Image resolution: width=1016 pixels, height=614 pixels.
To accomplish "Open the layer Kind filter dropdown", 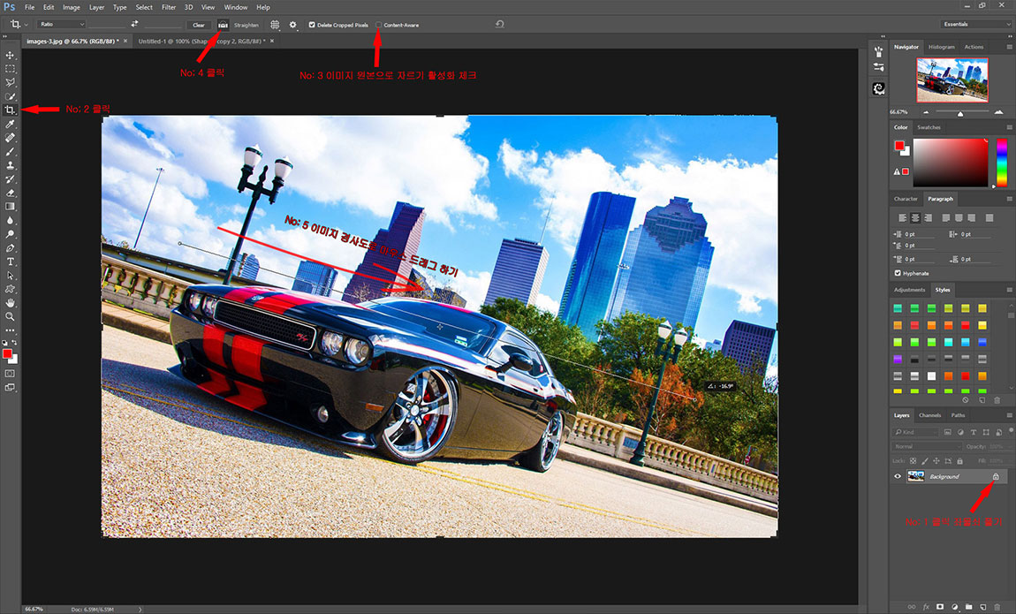I will [x=914, y=431].
